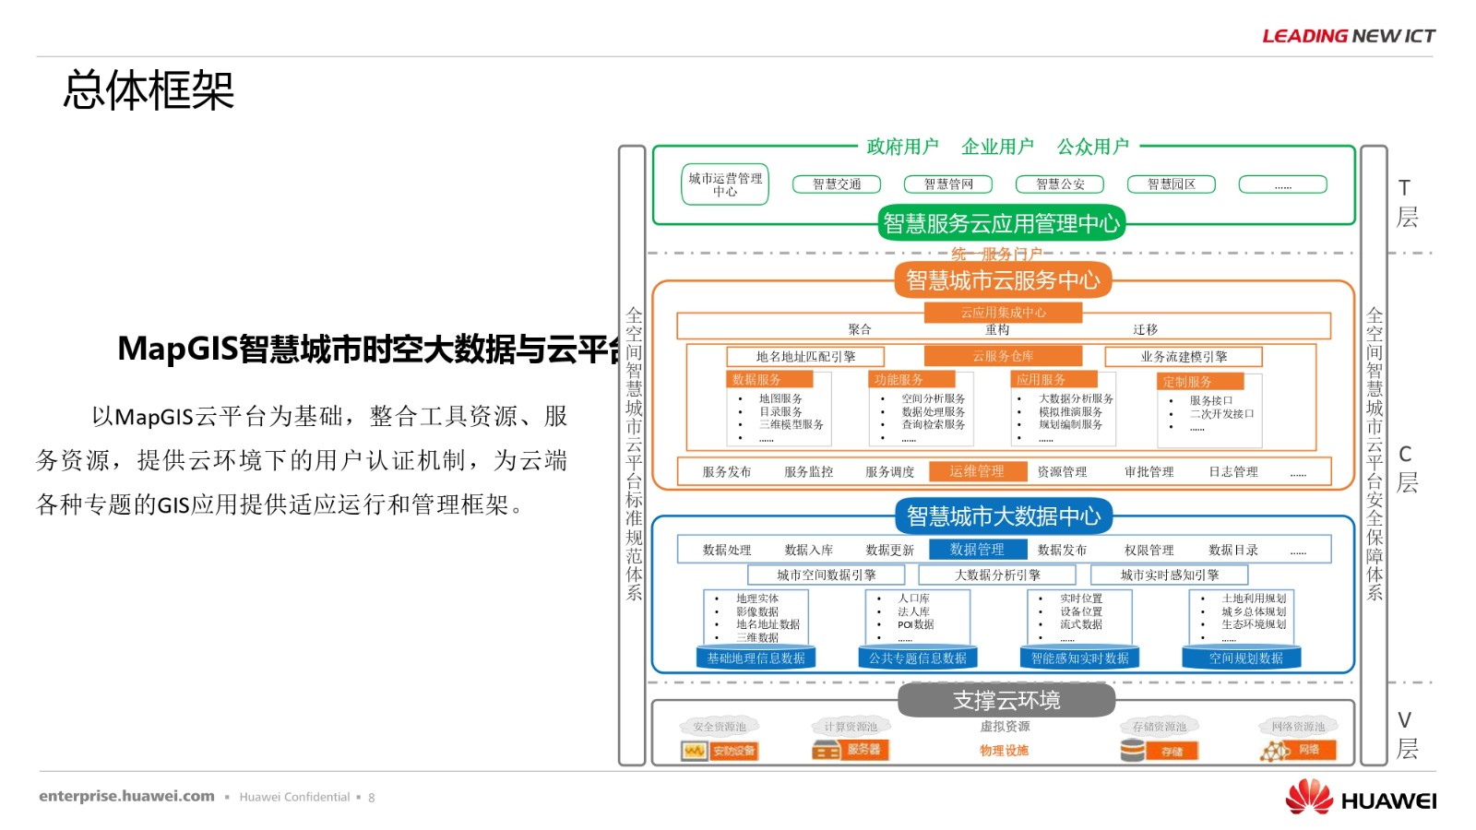Click the 资源管理 text
Viewport: 1476px width, 830px height.
pyautogui.click(x=1062, y=472)
